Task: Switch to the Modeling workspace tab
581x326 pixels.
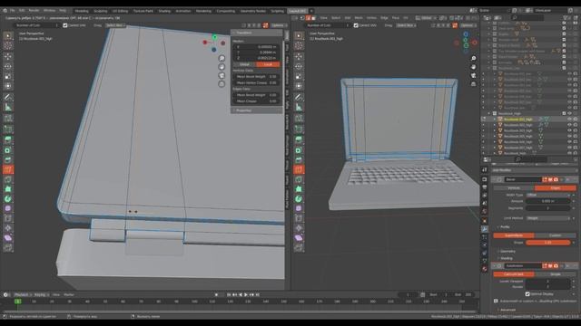Action: pos(82,11)
